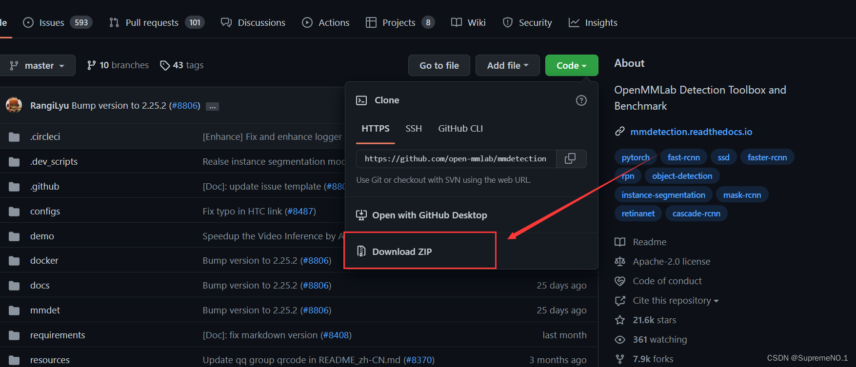Open the RangiLyu author link
856x367 pixels.
[x=49, y=106]
